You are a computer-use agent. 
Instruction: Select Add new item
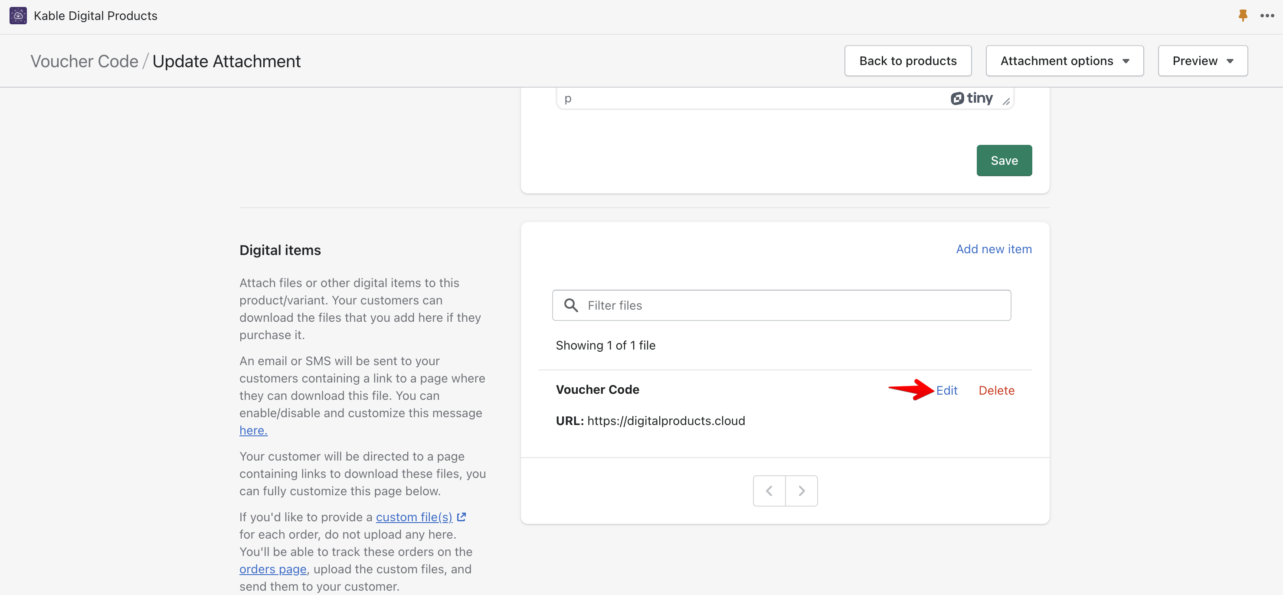pyautogui.click(x=994, y=249)
